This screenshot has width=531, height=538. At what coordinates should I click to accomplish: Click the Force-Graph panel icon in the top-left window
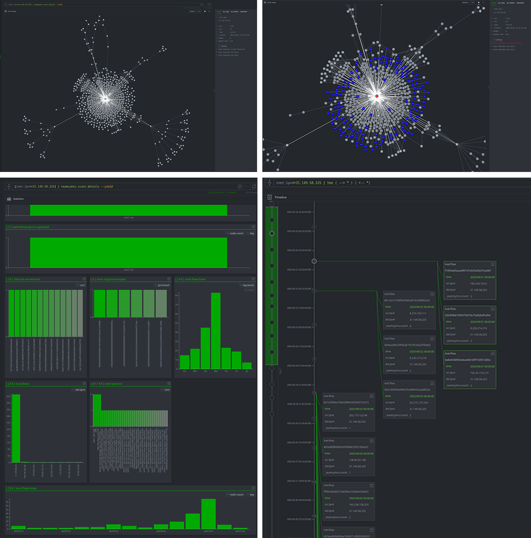tap(6, 11)
